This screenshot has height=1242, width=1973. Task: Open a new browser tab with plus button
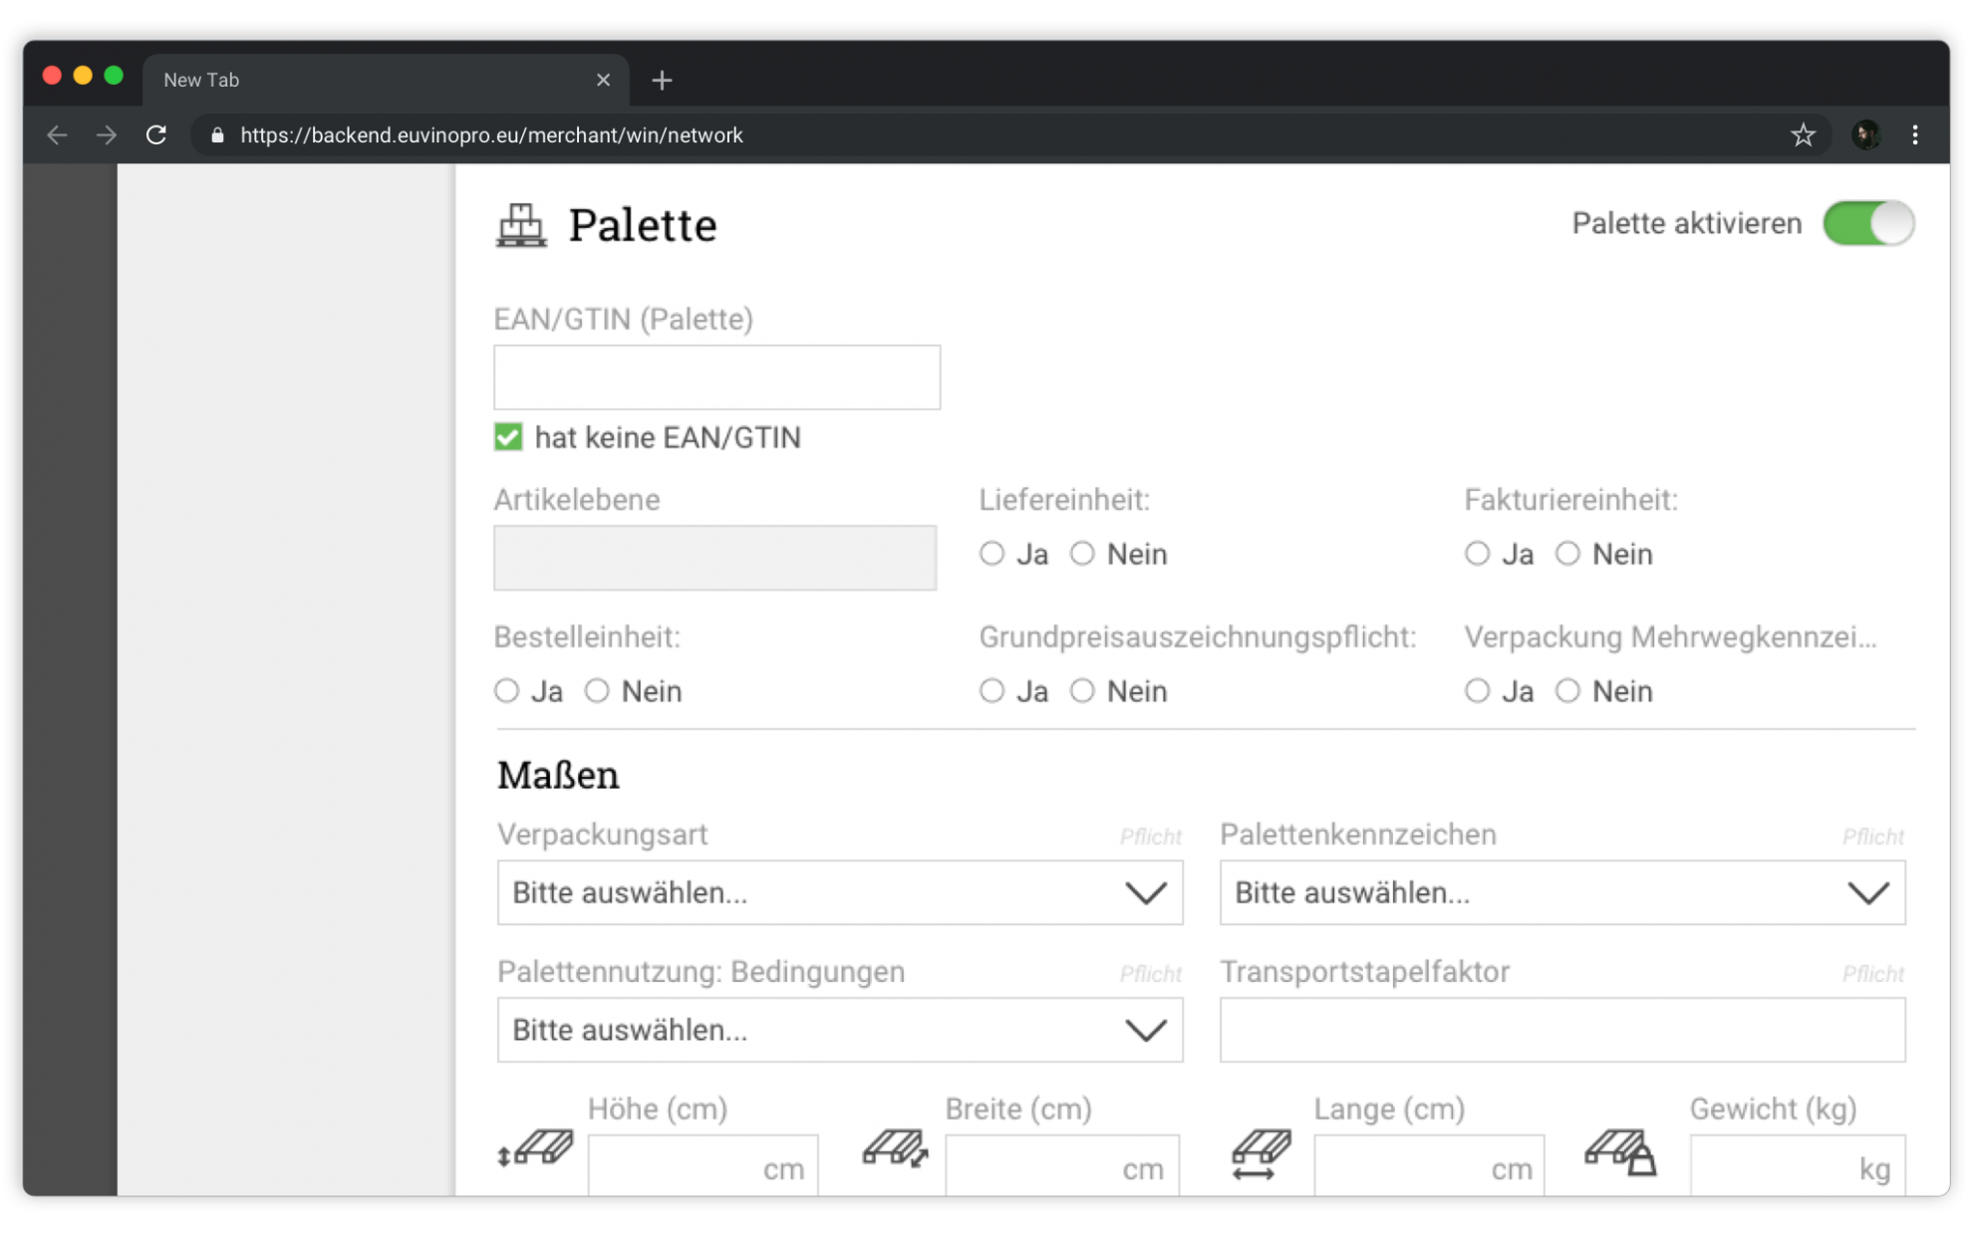click(662, 80)
